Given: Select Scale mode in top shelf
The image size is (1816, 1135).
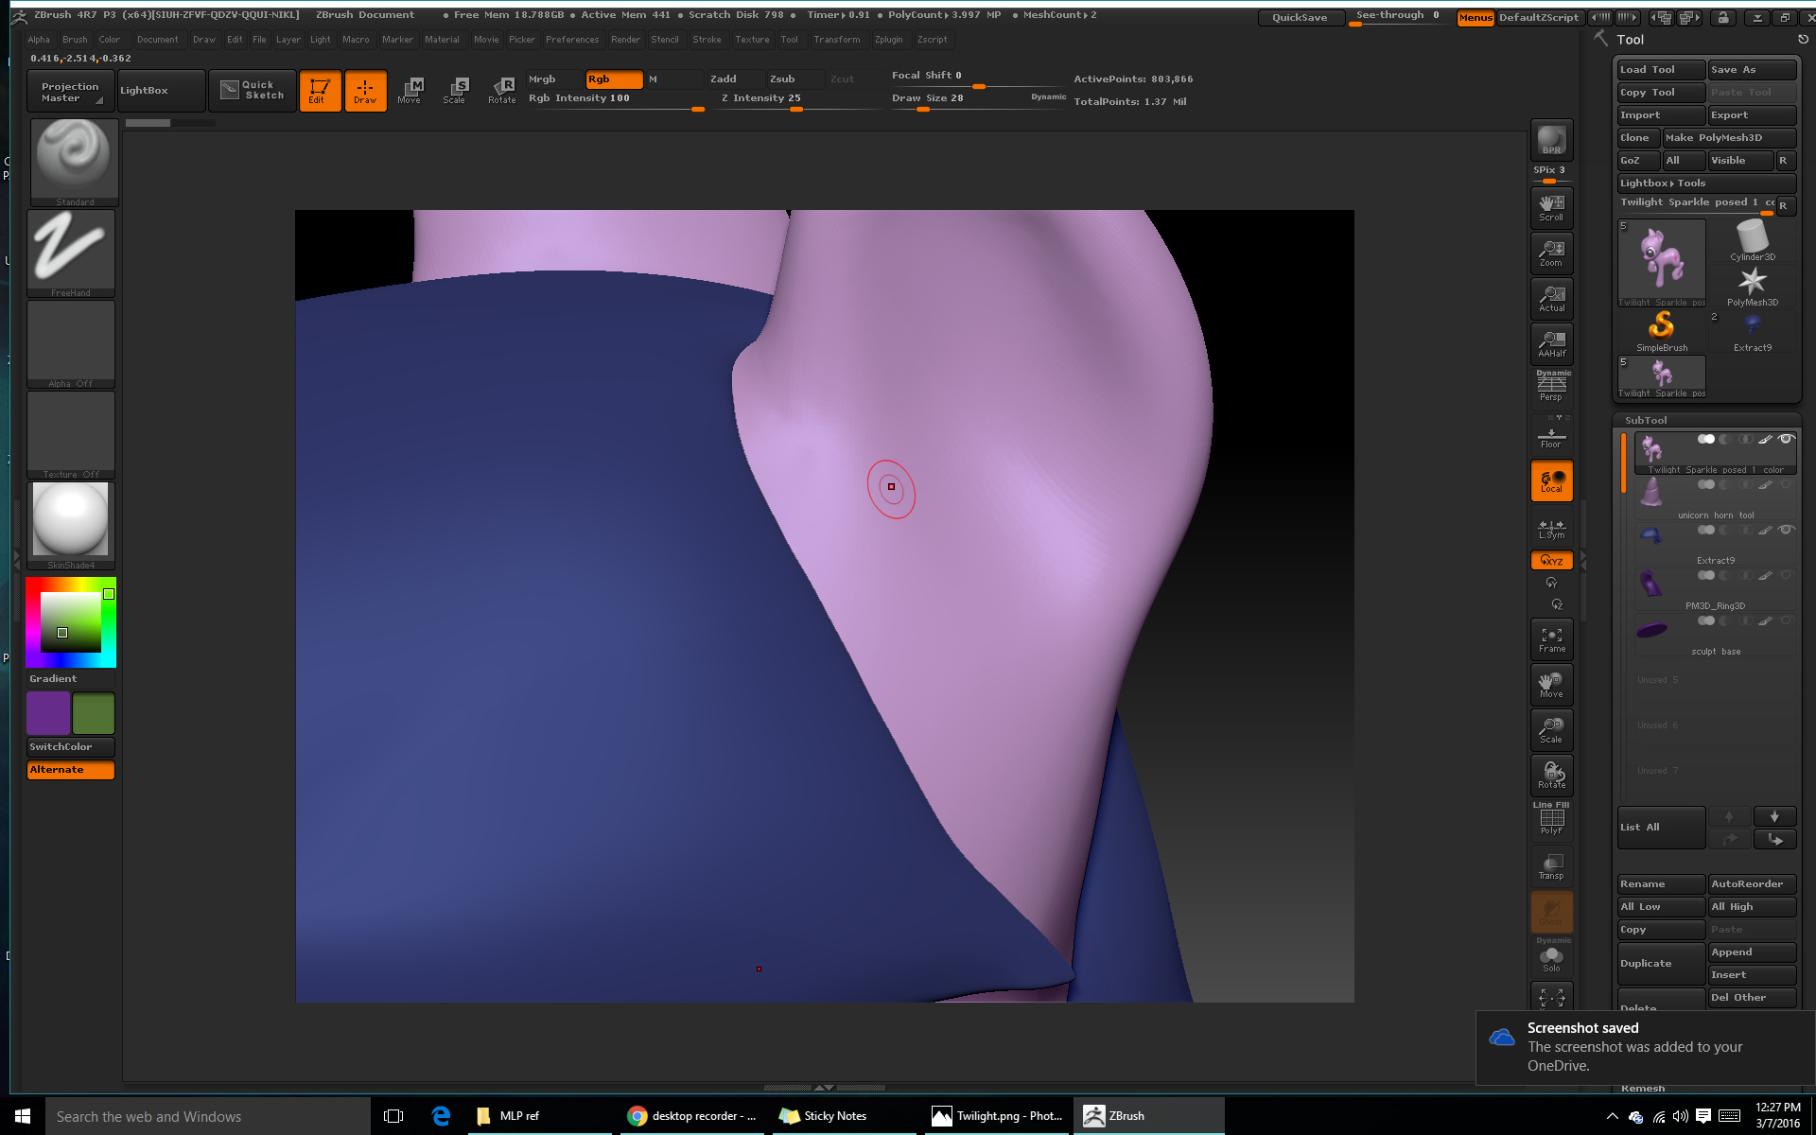Looking at the screenshot, I should tap(455, 90).
